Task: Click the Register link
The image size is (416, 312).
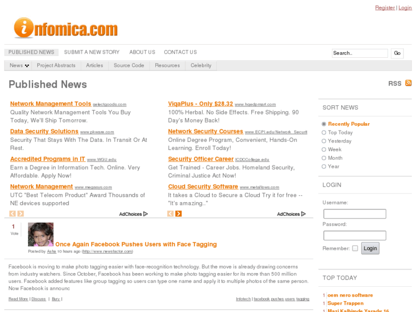Action: [385, 7]
